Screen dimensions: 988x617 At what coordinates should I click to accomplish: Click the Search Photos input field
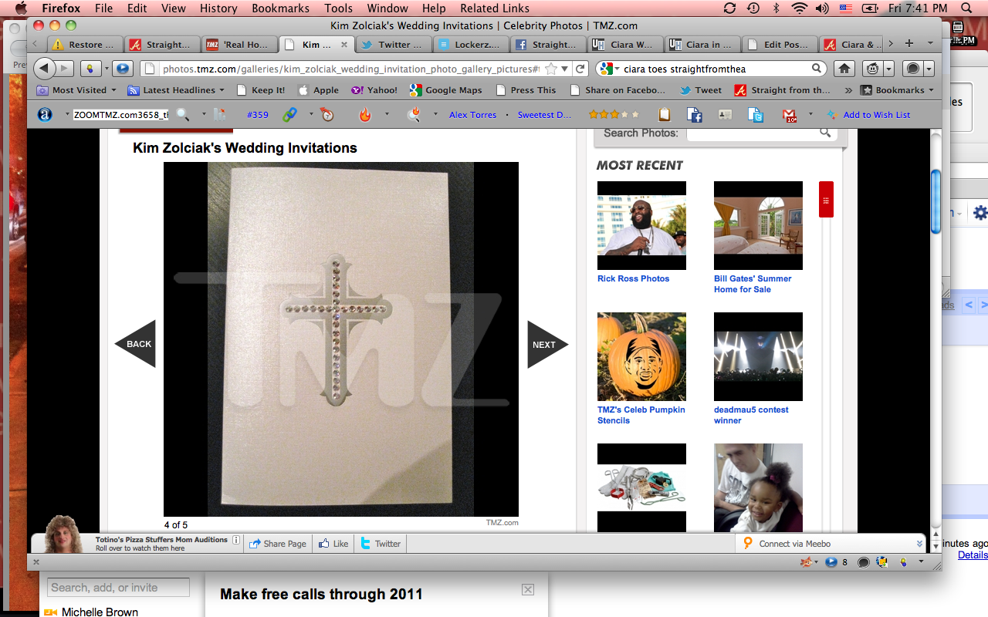[751, 133]
